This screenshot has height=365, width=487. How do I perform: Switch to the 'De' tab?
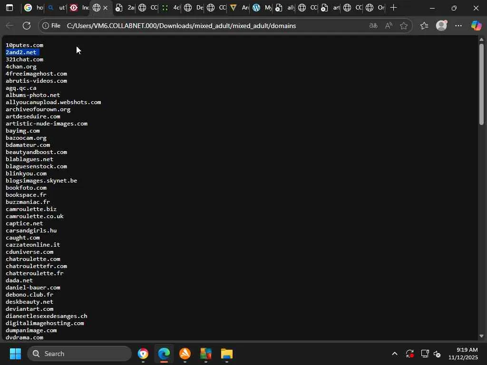[x=193, y=8]
